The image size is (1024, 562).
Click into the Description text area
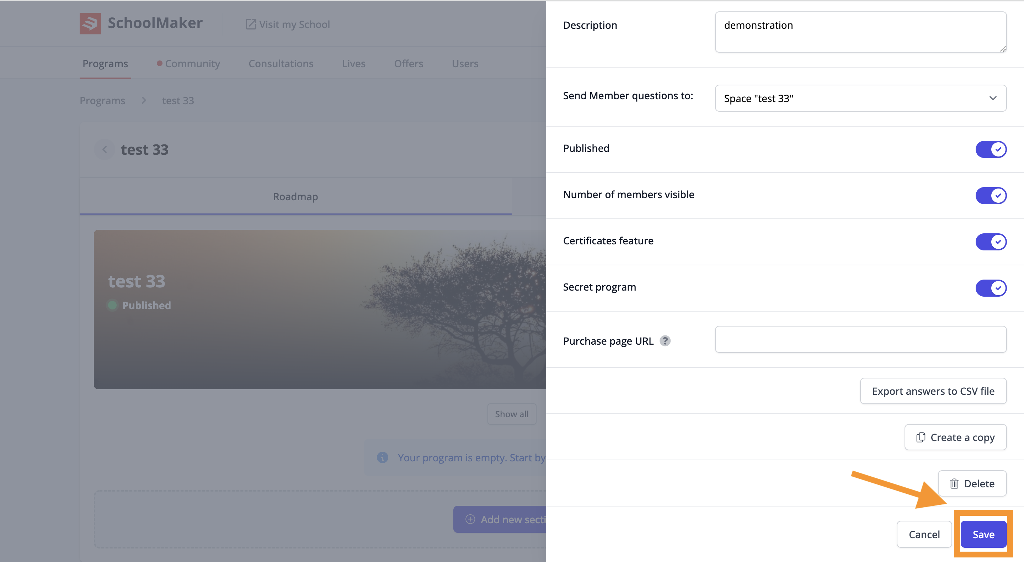point(860,32)
